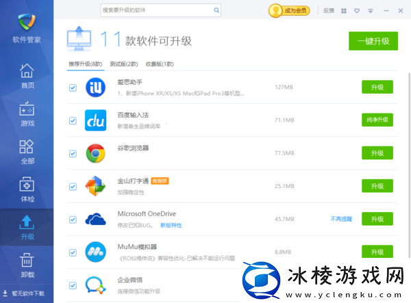411x303 pixels.
Task: Go to the 游戏 games section
Action: click(x=27, y=114)
